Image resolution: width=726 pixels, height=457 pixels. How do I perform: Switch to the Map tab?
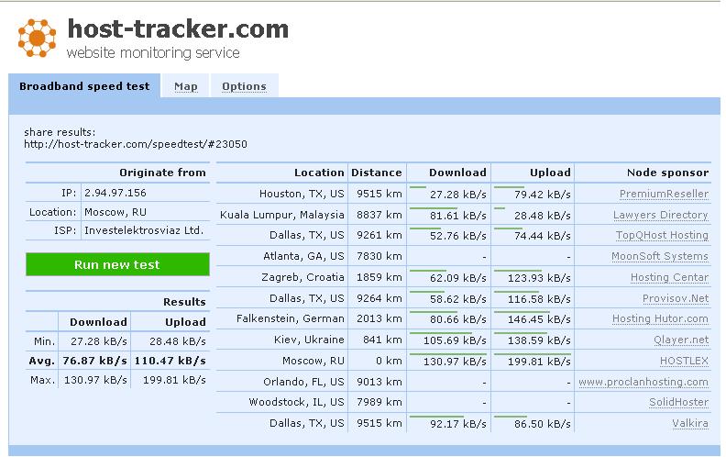tap(185, 86)
